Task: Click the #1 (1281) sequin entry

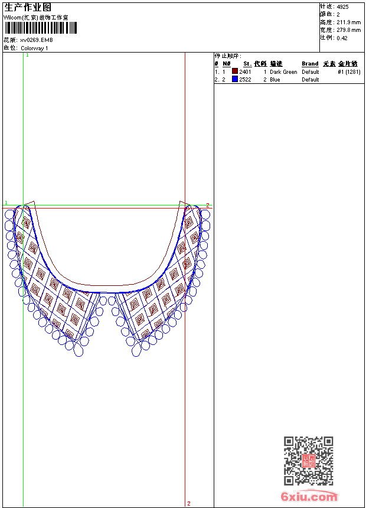Action: click(x=349, y=72)
